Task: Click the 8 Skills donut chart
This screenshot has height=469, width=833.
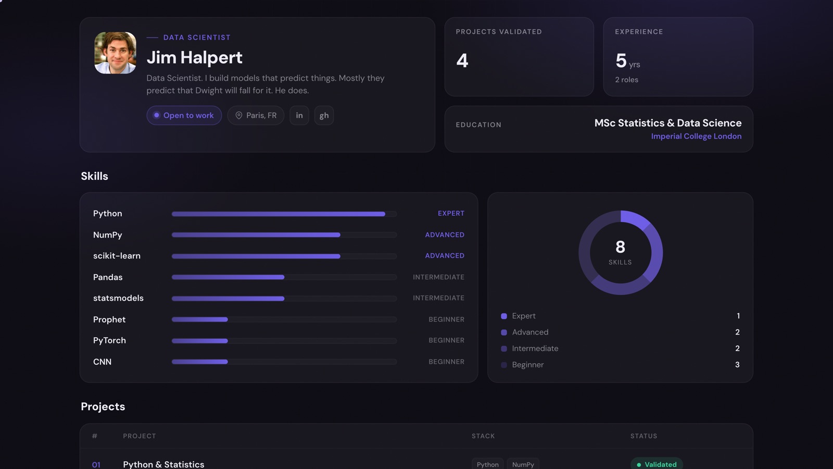Action: pos(621,252)
